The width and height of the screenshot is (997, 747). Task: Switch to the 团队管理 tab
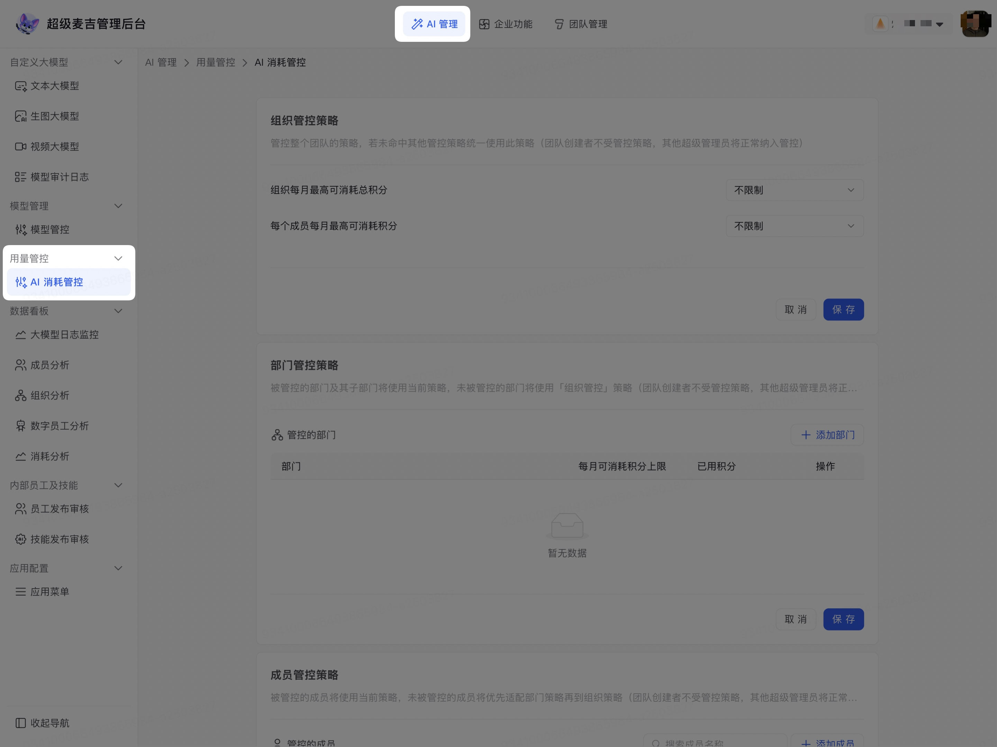[x=581, y=24]
